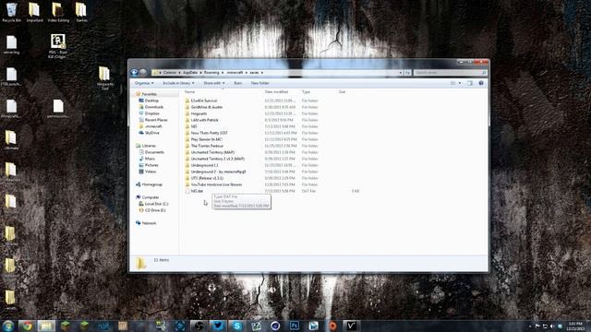Screen dimensions: 591x332
Task: Click in the Search saves field
Action: 450,72
